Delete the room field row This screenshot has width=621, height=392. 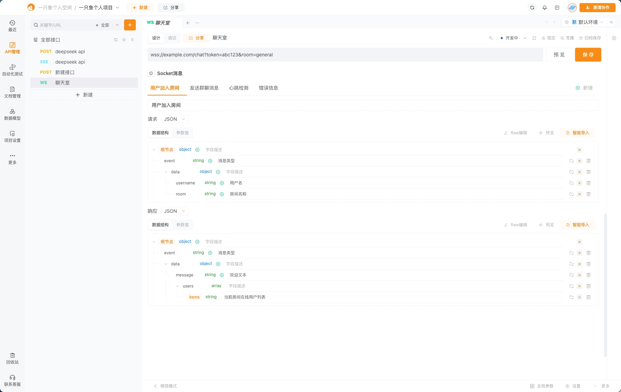pyautogui.click(x=589, y=194)
